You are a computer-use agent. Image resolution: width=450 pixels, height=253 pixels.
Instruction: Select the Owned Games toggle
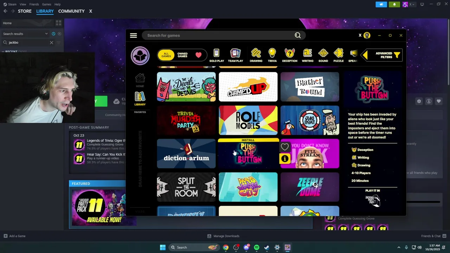[182, 55]
